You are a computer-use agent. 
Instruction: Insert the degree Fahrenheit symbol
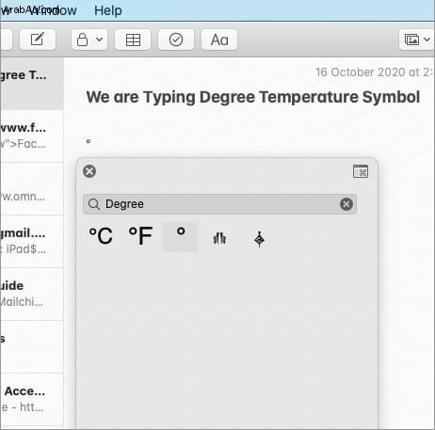(140, 236)
